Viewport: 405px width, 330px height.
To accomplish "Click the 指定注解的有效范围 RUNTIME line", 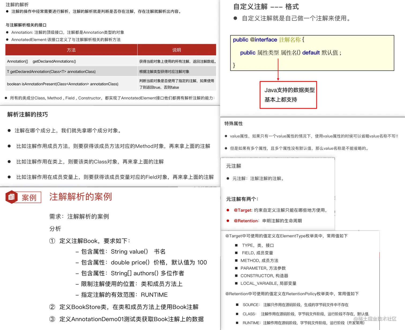I will click(x=121, y=295).
